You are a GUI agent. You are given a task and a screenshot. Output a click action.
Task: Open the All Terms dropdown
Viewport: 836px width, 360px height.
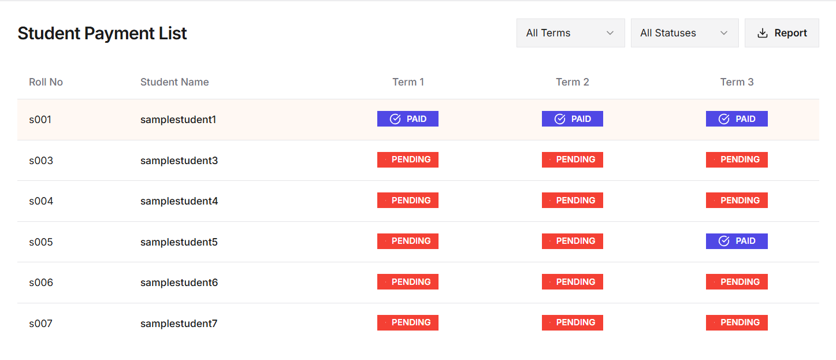570,33
